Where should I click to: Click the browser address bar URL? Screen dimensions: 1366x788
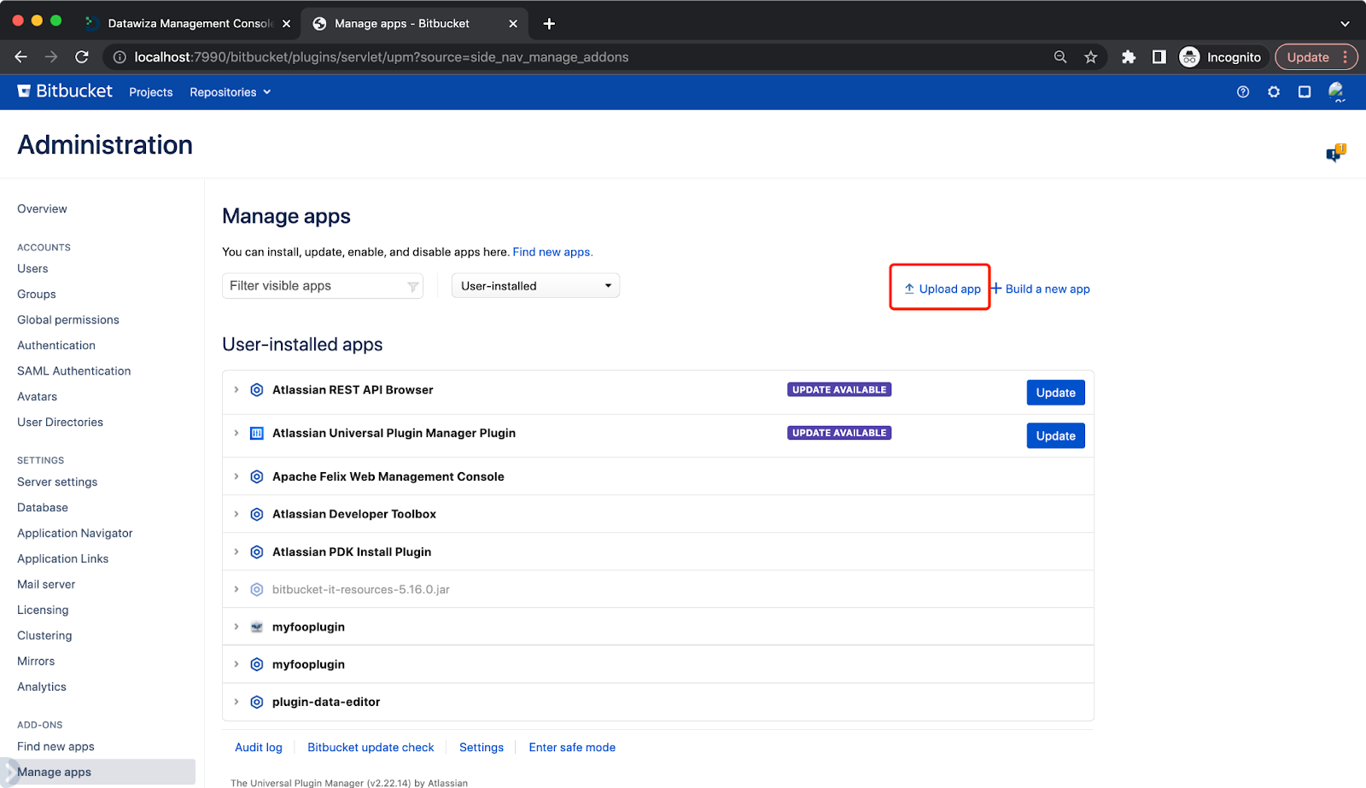381,57
